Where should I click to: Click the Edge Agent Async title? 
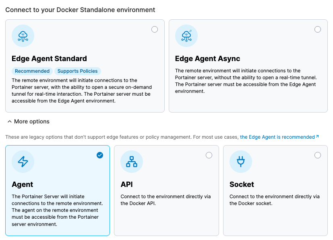pos(207,59)
